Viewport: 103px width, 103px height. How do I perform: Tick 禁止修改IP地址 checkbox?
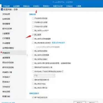point(33,84)
